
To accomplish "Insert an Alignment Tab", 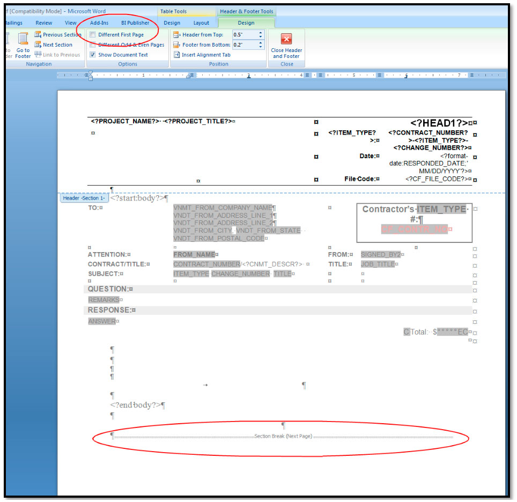I will coord(202,55).
